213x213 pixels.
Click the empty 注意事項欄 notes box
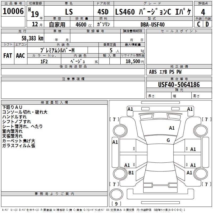tap(73, 90)
